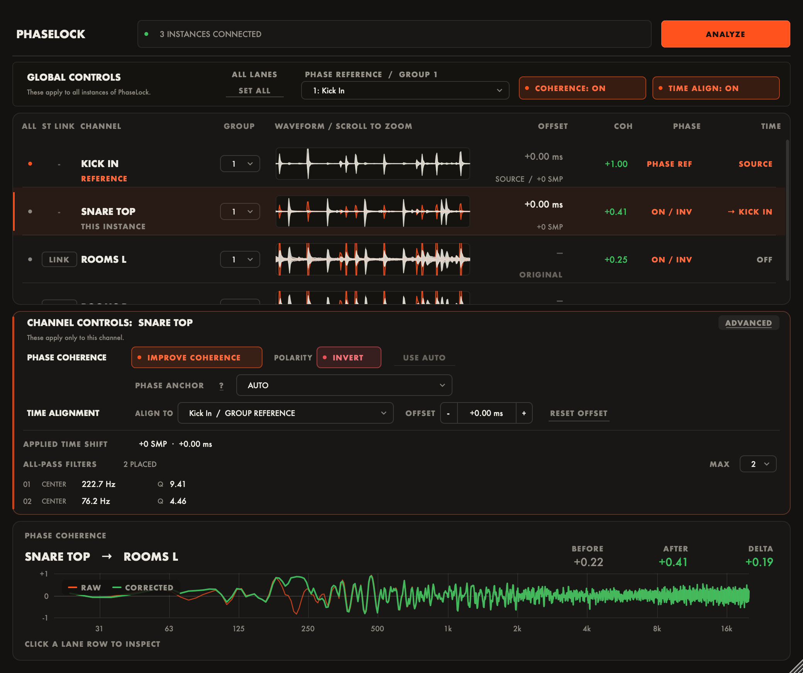The height and width of the screenshot is (673, 803).
Task: Open the ADVANCED channel controls
Action: click(x=749, y=323)
